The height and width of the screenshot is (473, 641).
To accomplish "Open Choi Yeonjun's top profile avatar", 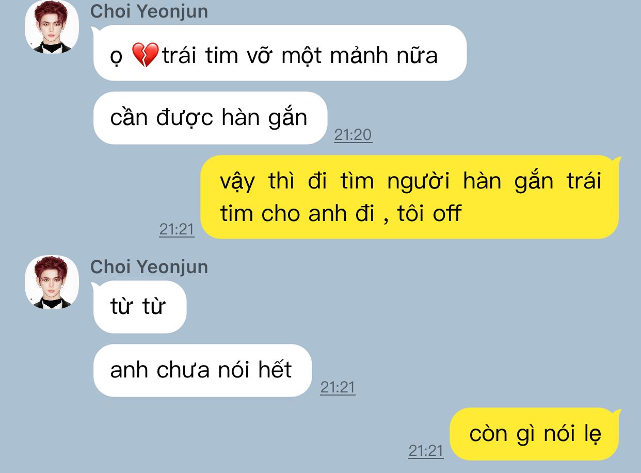I will (52, 27).
